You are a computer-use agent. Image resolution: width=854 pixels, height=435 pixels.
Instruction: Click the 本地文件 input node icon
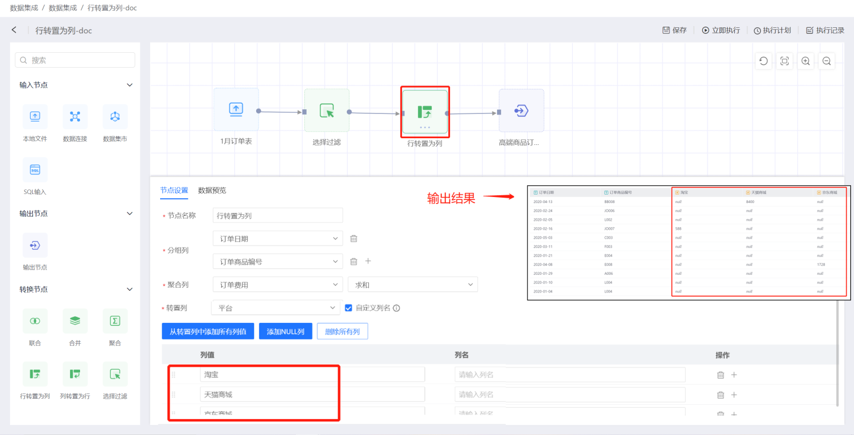tap(35, 117)
